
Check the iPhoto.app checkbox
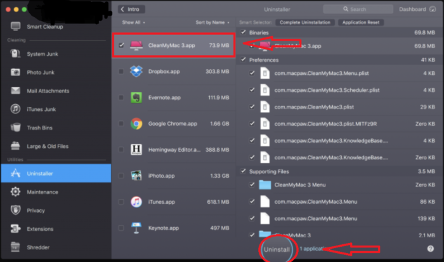(x=121, y=176)
